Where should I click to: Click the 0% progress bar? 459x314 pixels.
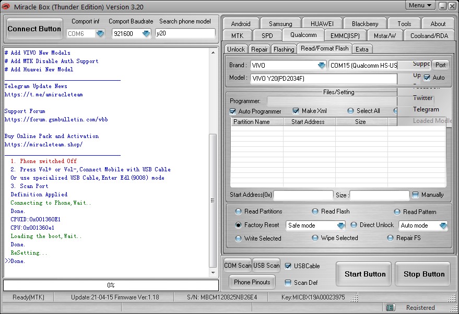pyautogui.click(x=111, y=285)
